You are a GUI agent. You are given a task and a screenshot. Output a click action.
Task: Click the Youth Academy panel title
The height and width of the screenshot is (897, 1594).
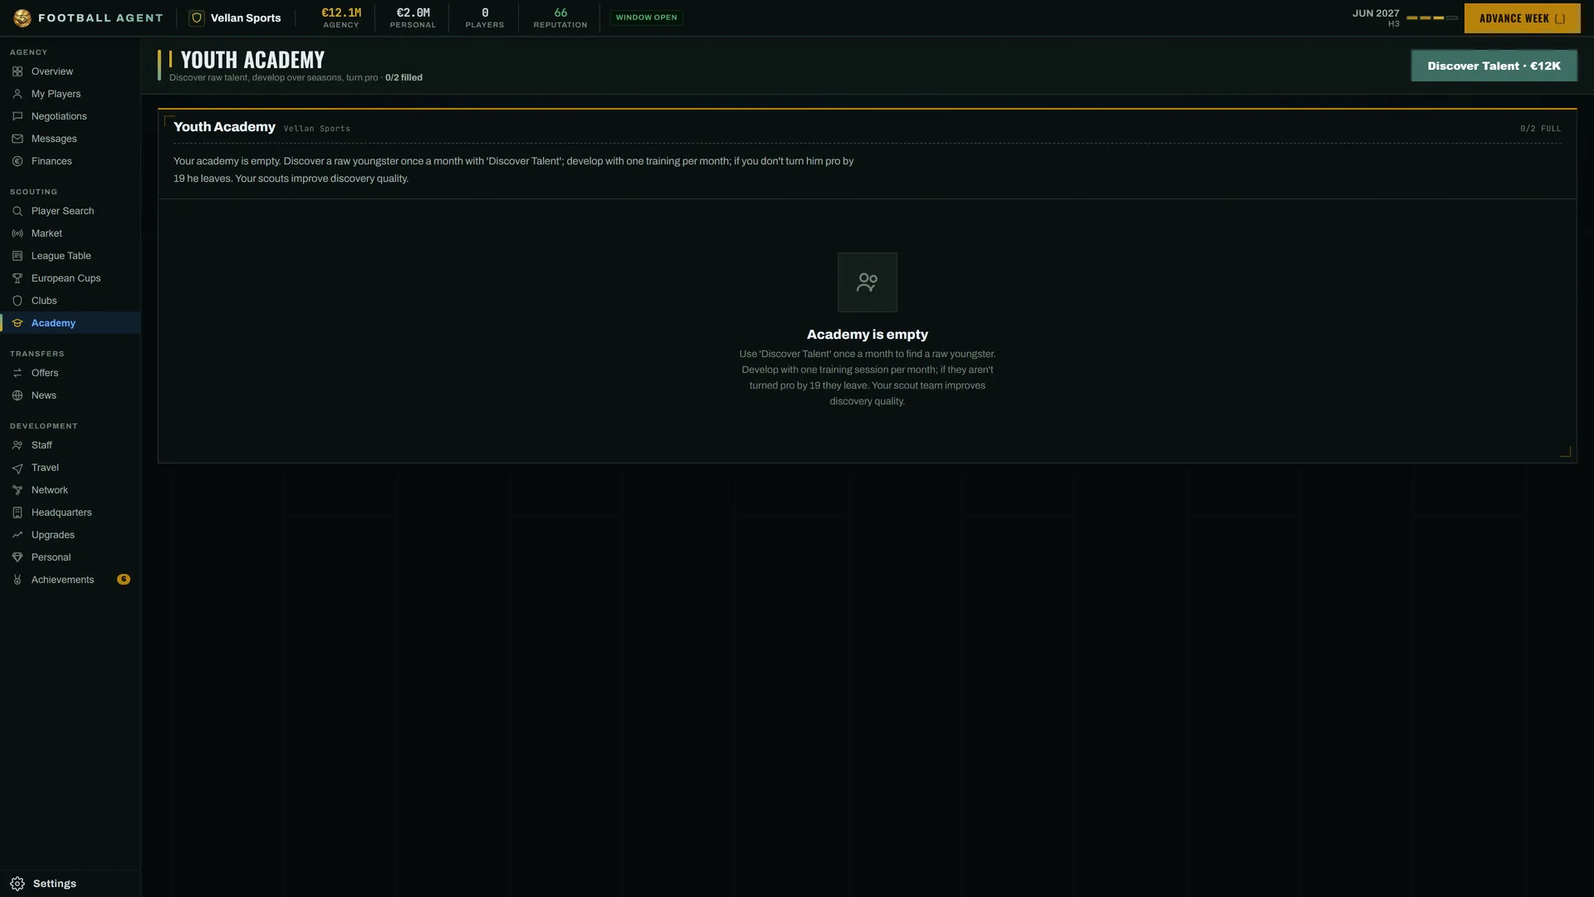click(x=224, y=127)
